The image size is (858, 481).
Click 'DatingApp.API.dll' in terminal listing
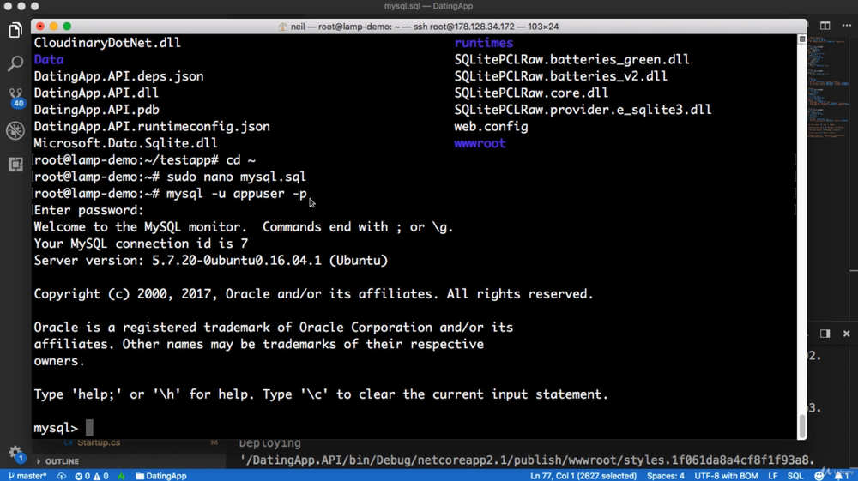point(96,93)
